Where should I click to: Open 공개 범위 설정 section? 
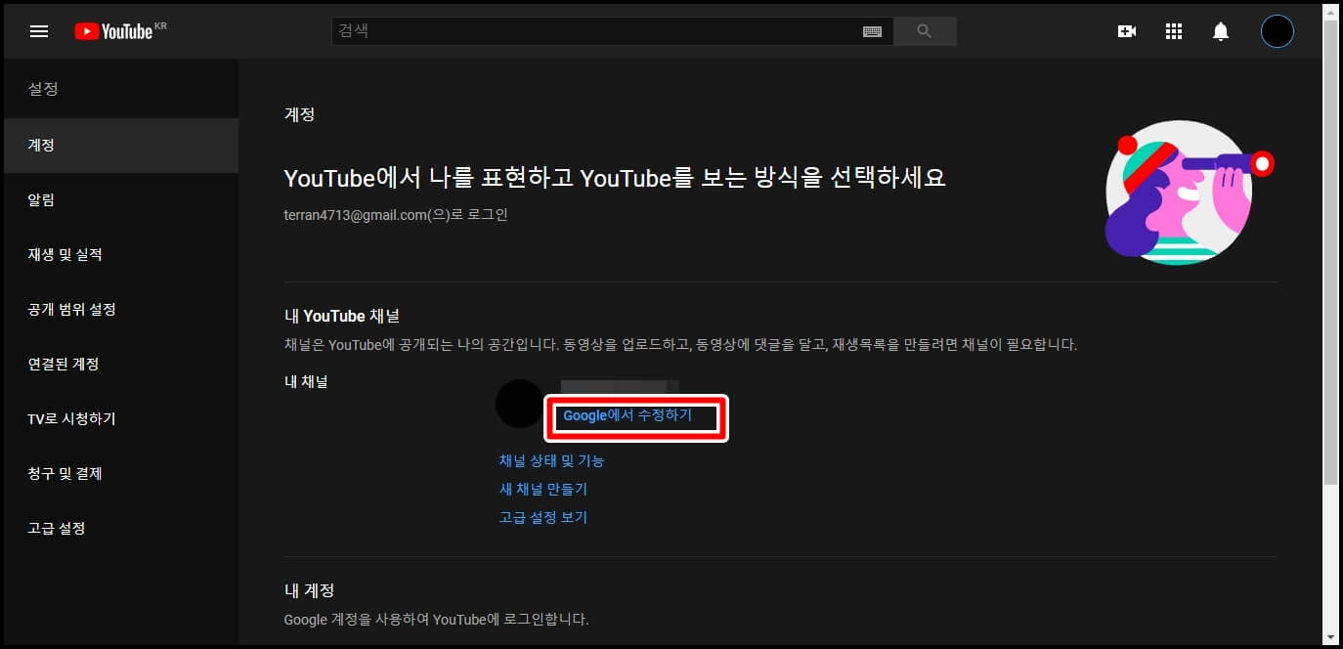(x=121, y=310)
